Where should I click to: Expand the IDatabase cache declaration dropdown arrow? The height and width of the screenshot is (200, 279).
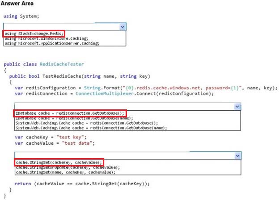tap(237, 107)
